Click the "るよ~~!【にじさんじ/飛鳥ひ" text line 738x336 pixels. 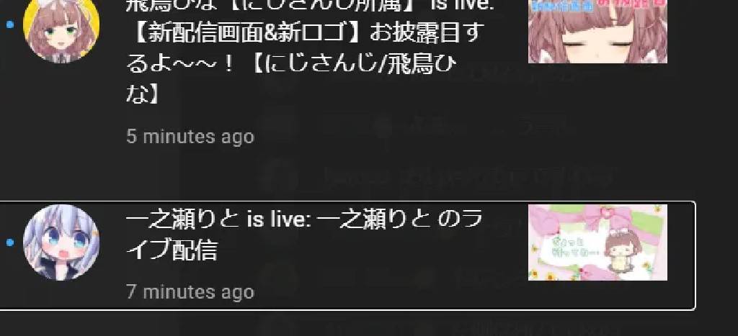tap(291, 64)
